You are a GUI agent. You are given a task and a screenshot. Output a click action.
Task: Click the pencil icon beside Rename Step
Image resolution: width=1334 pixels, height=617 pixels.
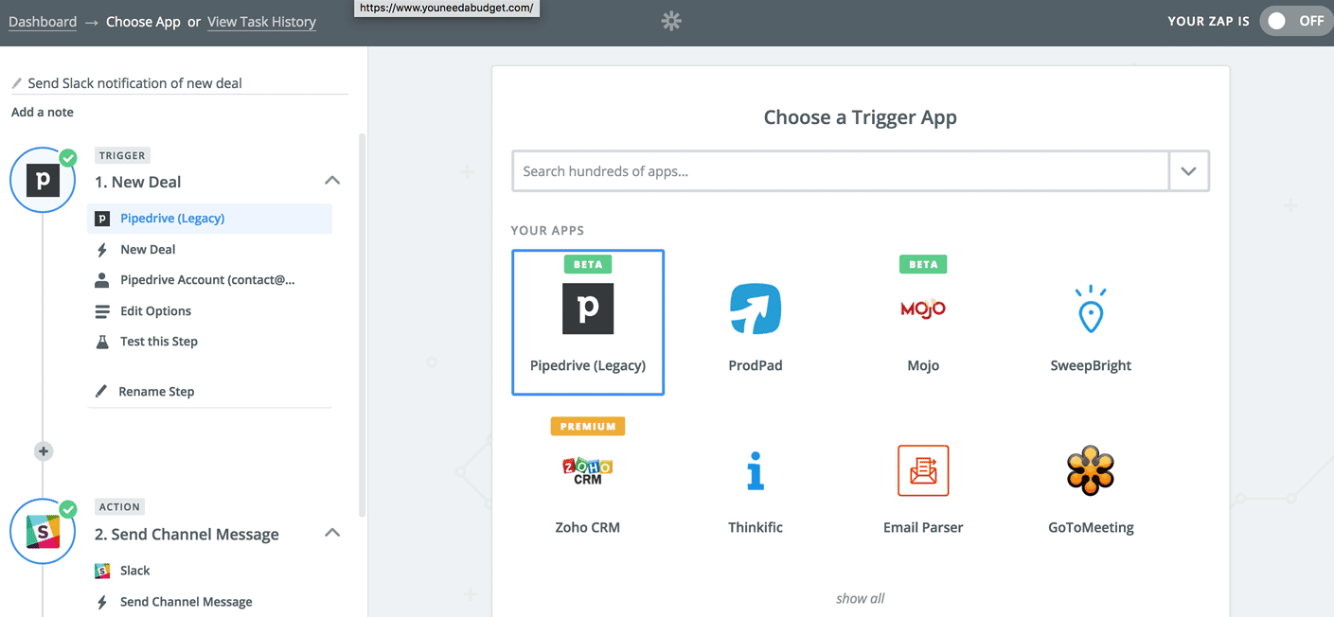coord(102,391)
